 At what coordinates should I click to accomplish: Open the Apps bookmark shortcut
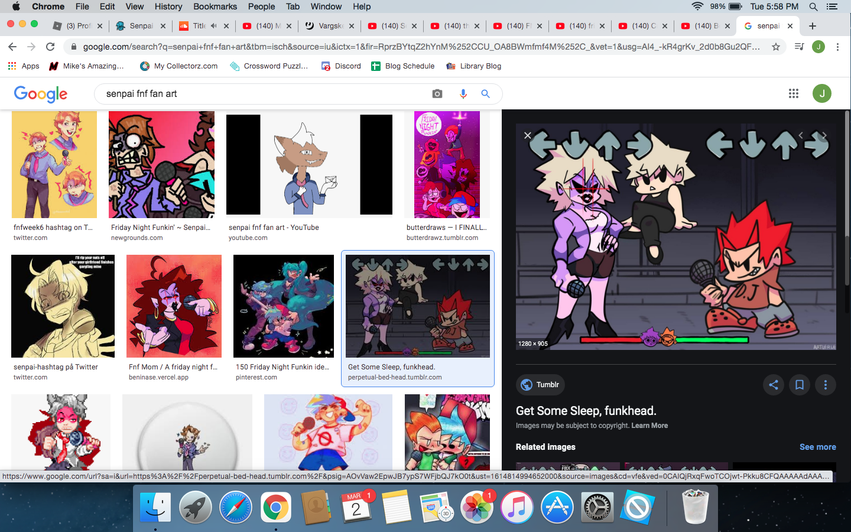(24, 66)
